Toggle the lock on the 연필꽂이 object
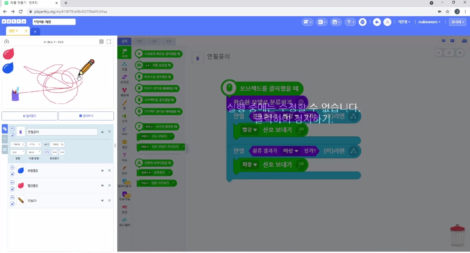Viewport: 470px width, 253px height. coord(12,134)
